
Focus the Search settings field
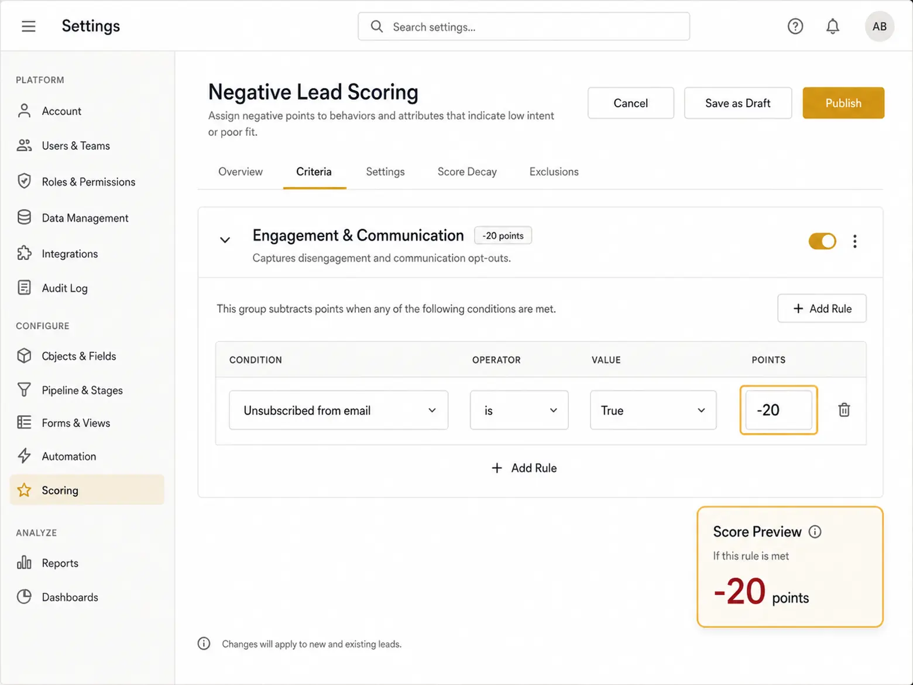(523, 26)
